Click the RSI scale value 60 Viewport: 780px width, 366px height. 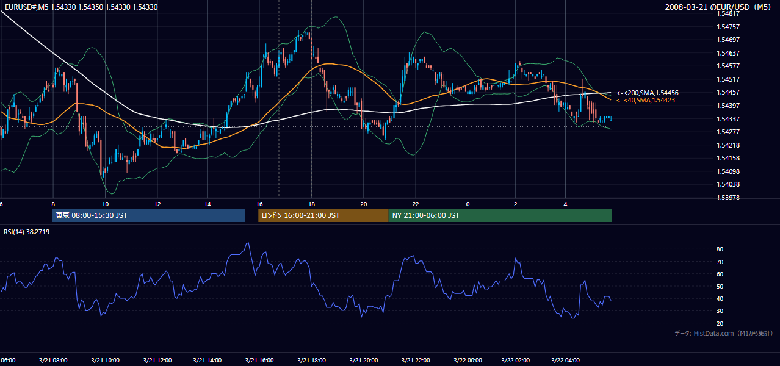pos(720,274)
